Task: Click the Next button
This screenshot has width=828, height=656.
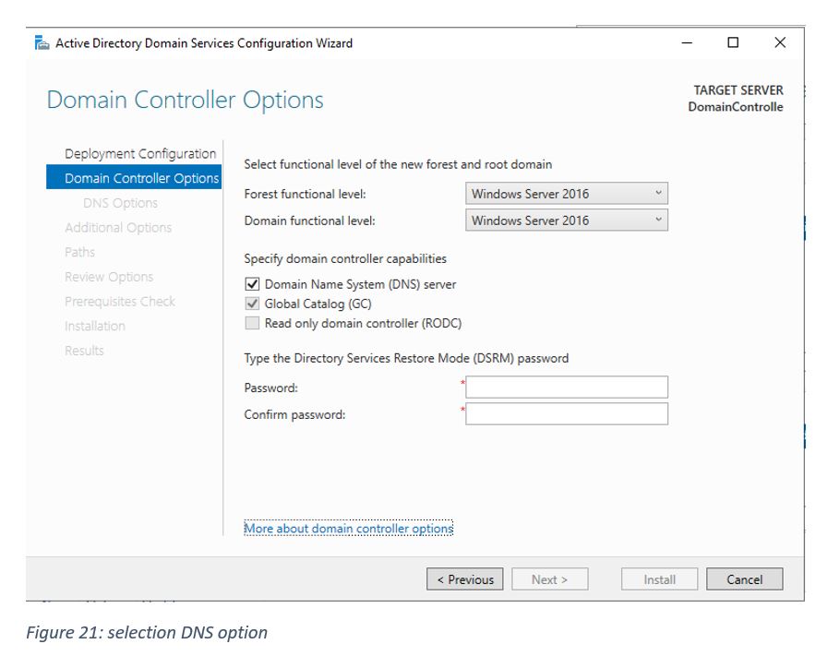Action: (x=549, y=579)
